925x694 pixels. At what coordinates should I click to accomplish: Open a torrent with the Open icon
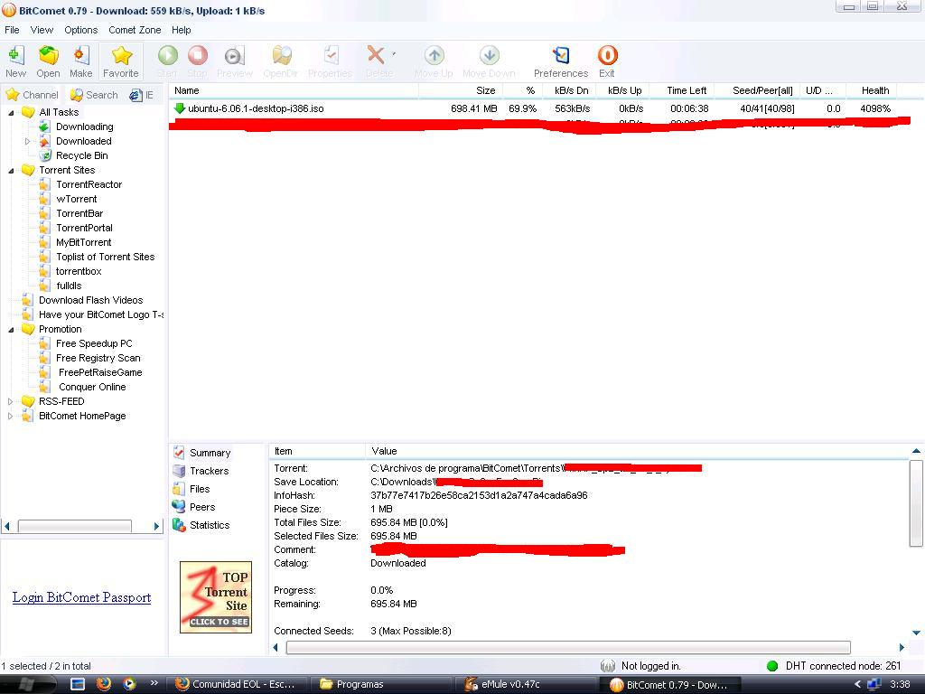click(x=48, y=61)
